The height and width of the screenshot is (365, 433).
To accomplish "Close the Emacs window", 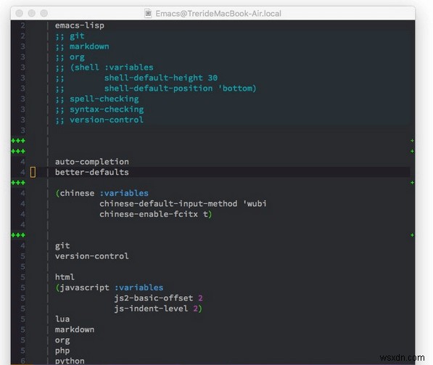I will (20, 13).
